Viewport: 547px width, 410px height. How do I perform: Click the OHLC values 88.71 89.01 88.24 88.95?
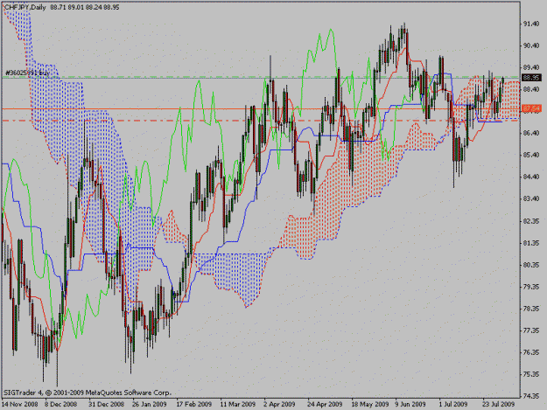click(85, 7)
